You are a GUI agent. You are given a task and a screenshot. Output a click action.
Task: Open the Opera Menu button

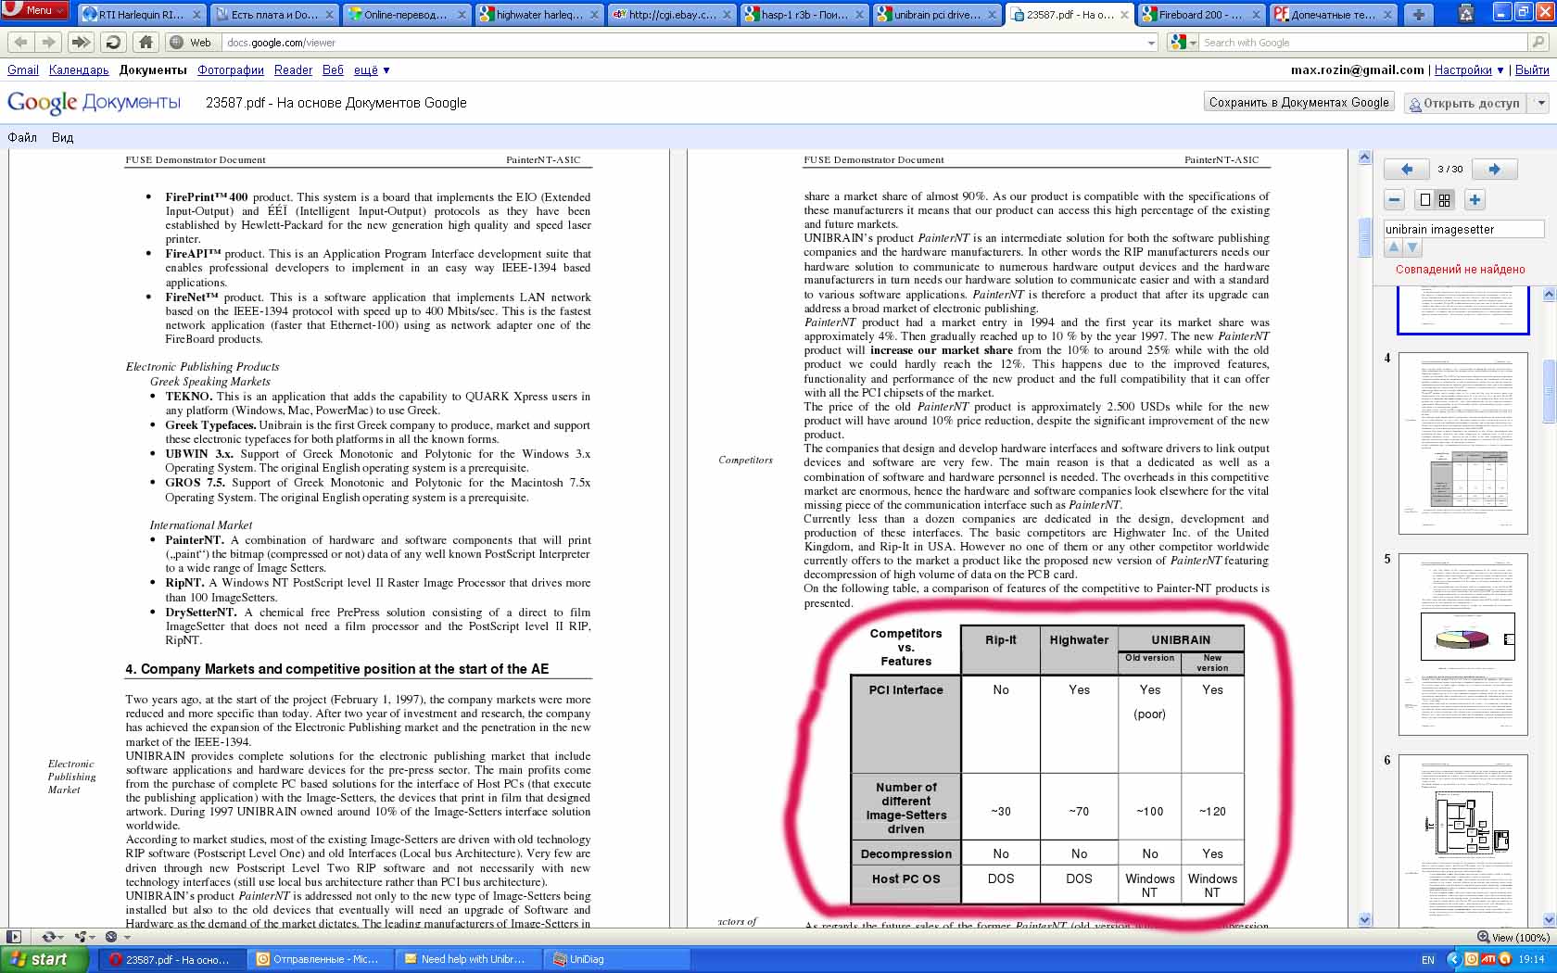(35, 10)
